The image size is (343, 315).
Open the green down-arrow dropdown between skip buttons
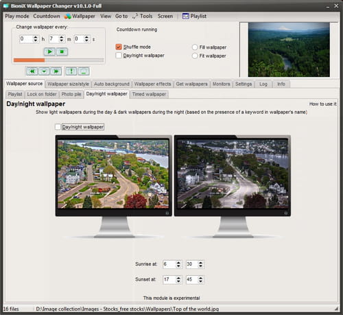pos(44,71)
